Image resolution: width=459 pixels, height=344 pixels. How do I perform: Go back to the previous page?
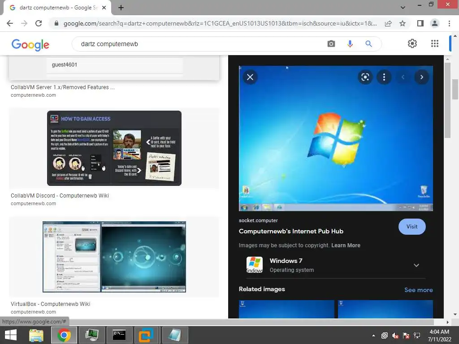pos(10,23)
